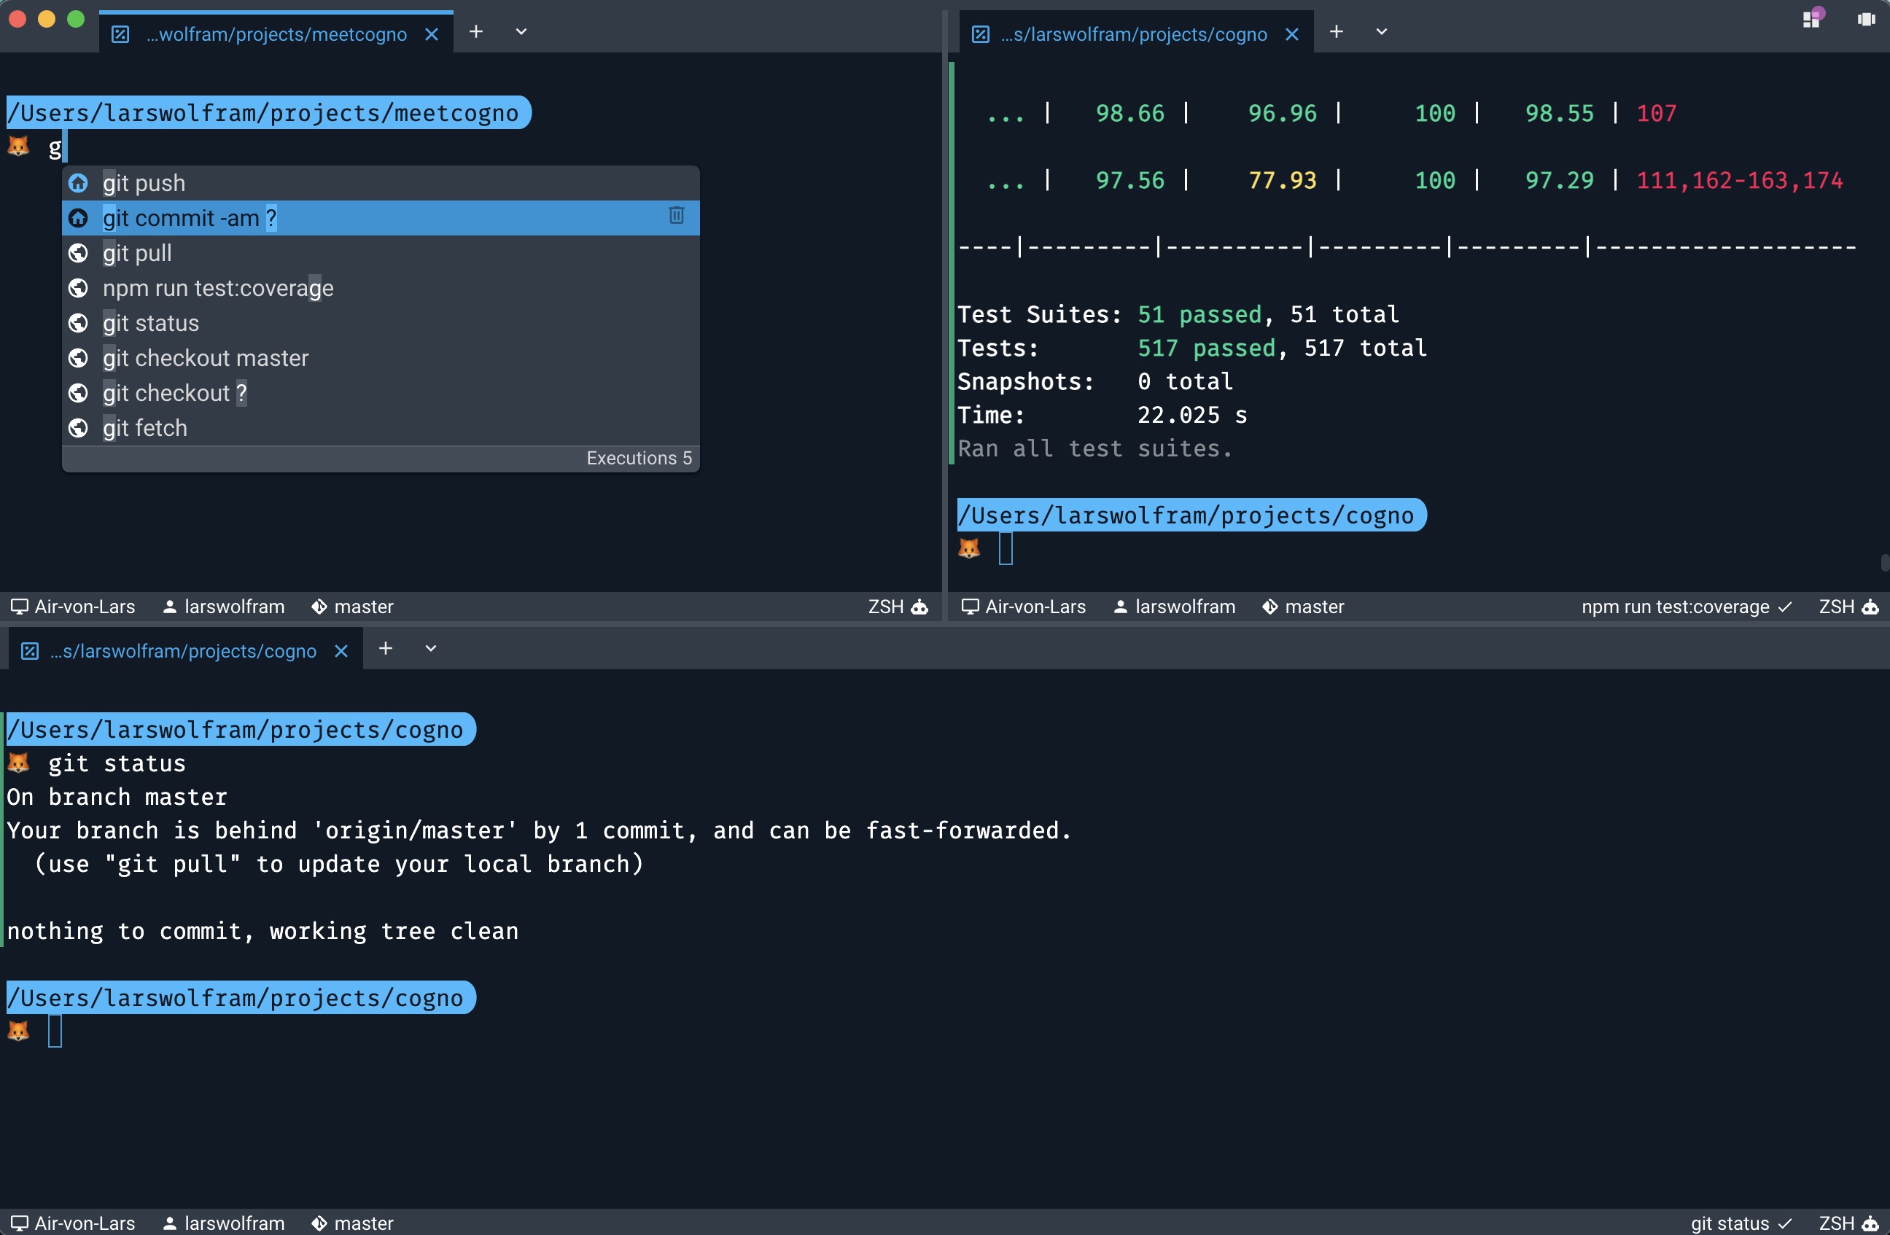Select the meetcogno terminal tab
Image resolution: width=1890 pixels, height=1235 pixels.
click(x=276, y=34)
